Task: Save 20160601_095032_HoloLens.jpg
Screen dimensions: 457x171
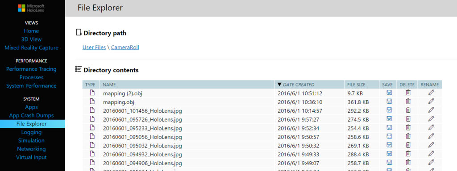Action: [389, 145]
